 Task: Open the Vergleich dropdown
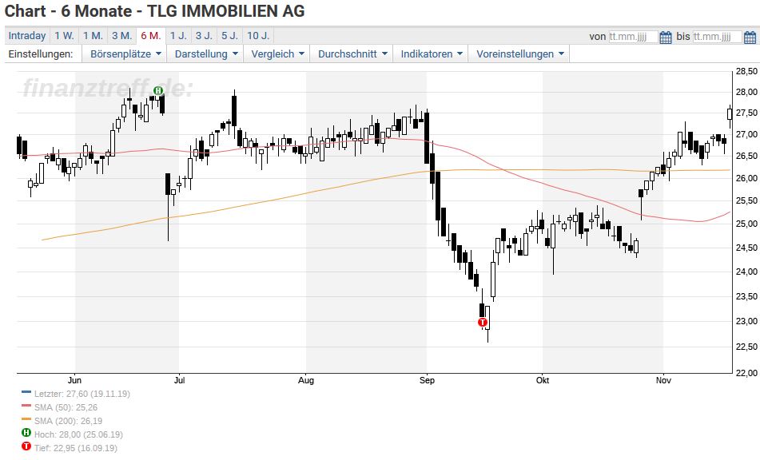(x=277, y=54)
